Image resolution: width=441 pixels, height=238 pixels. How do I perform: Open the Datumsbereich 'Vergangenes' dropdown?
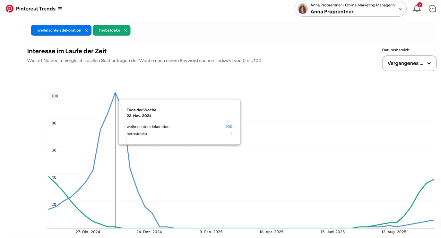[409, 63]
